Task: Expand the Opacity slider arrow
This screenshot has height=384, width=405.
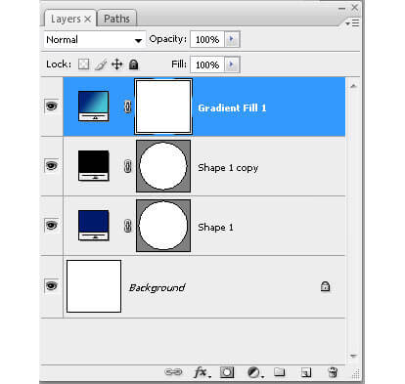Action: [x=232, y=39]
